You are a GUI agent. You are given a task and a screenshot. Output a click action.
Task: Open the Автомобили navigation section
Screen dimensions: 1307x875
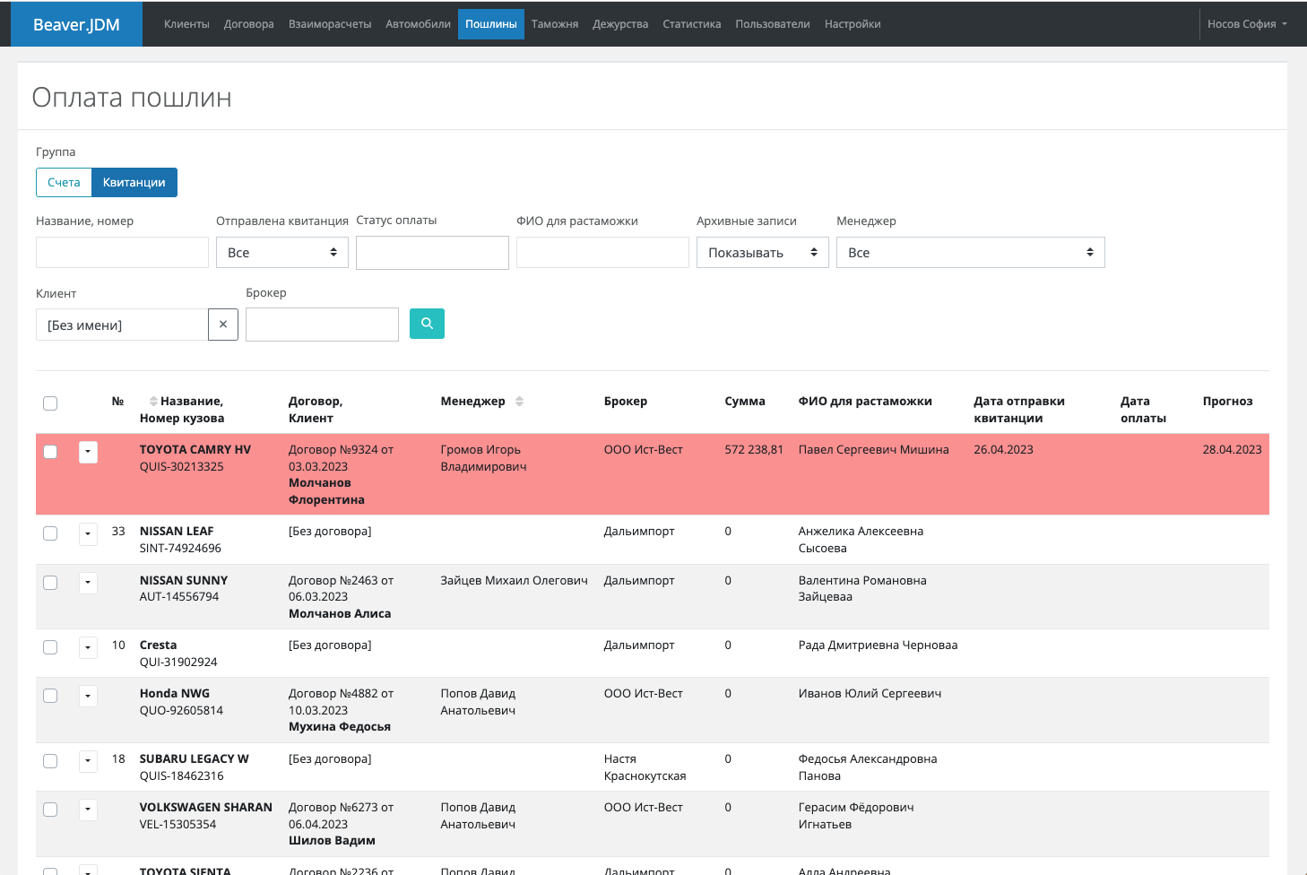(x=418, y=24)
